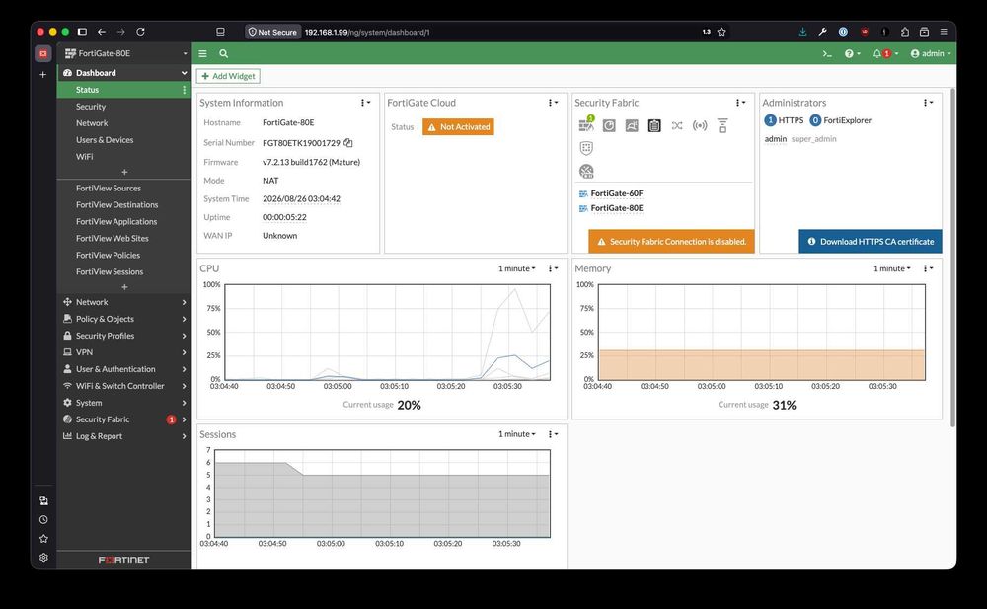Click the browser wrench developer tools icon
The image size is (987, 609).
(823, 32)
